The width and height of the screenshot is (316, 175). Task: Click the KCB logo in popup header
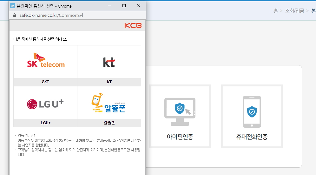(133, 25)
